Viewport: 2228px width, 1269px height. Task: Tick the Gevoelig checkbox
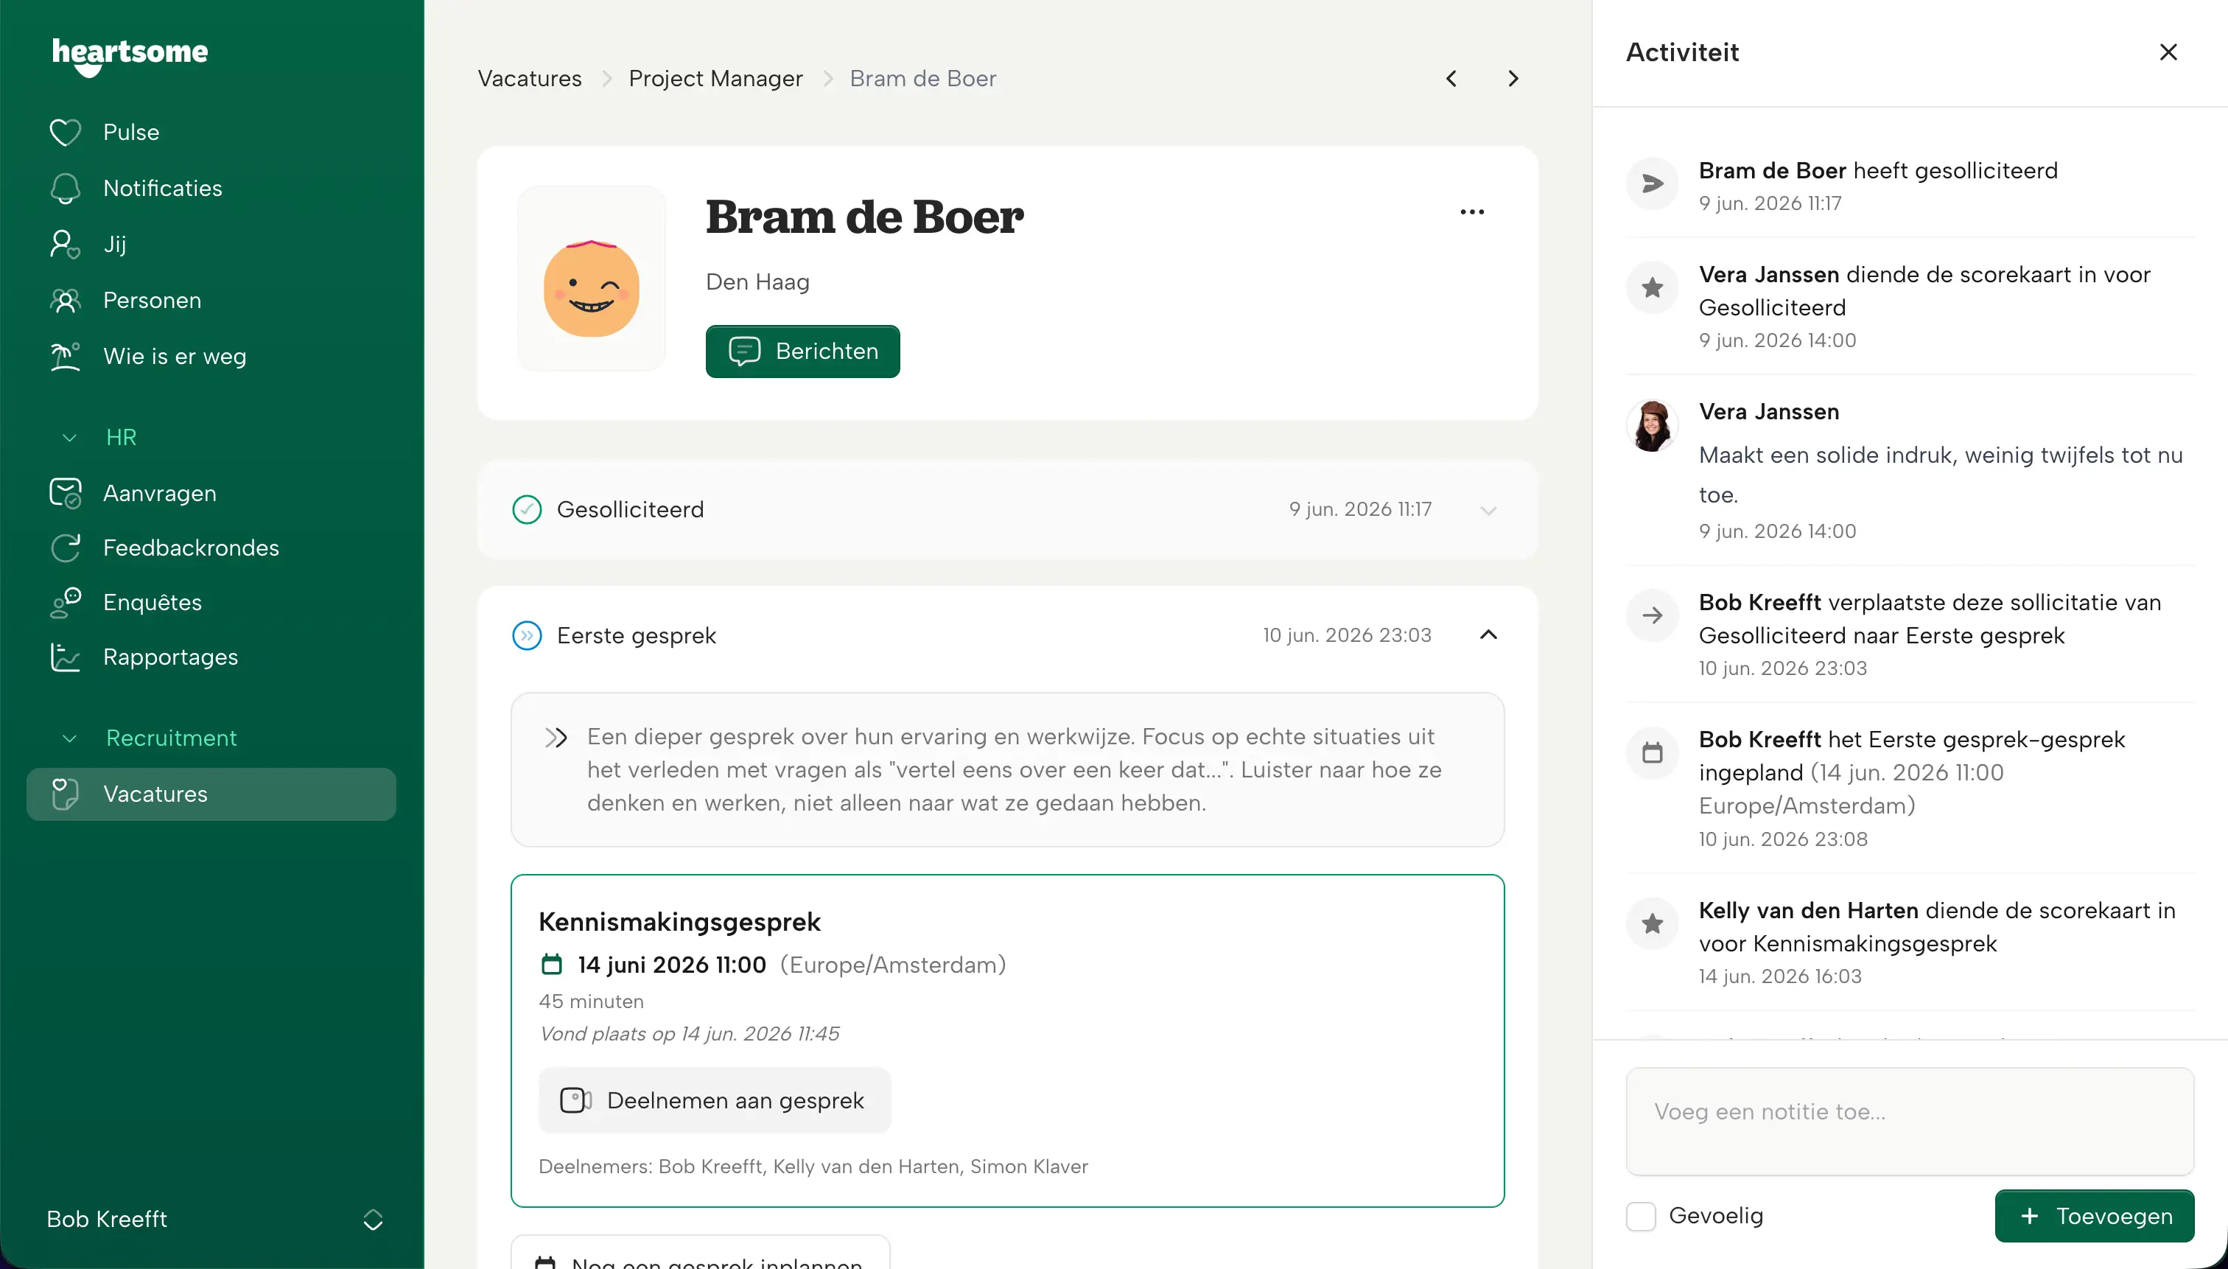pyautogui.click(x=1641, y=1216)
